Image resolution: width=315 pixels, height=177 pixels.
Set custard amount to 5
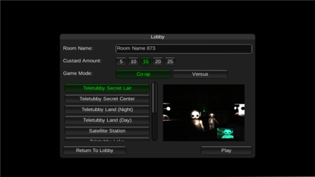tap(121, 62)
